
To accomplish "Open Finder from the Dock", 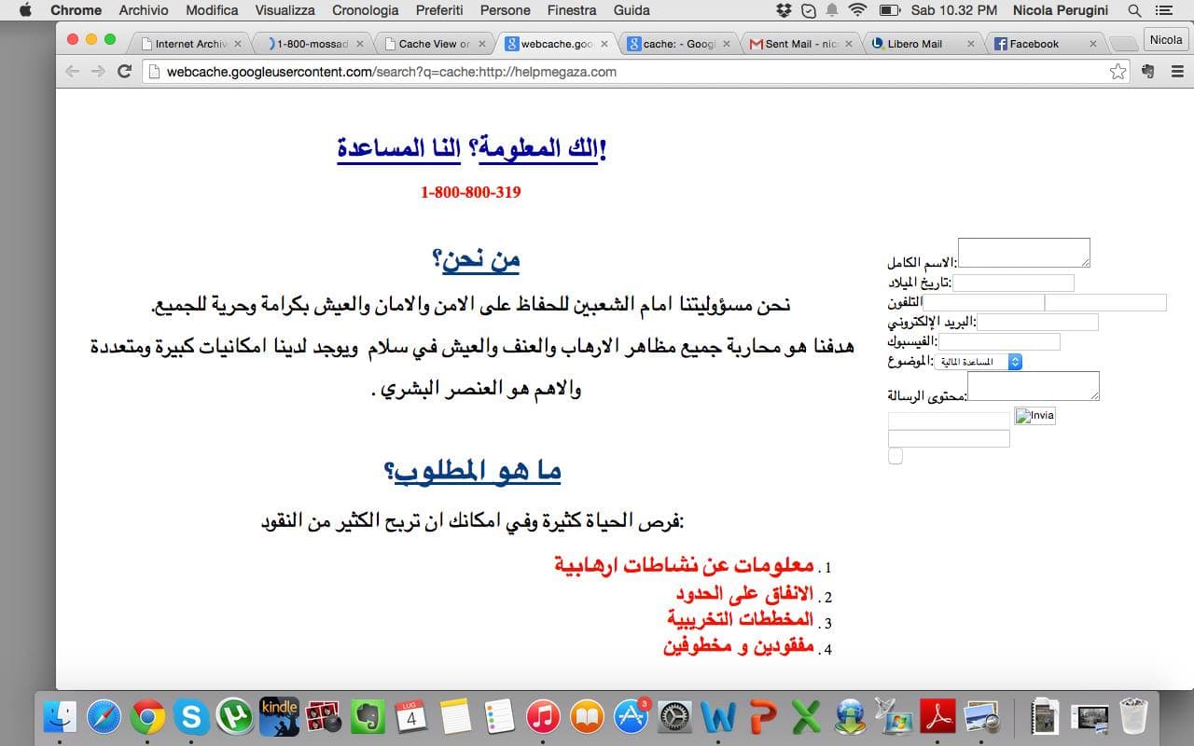I will tap(61, 717).
